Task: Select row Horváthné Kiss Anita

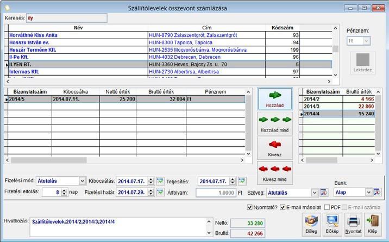Action: tap(170, 35)
